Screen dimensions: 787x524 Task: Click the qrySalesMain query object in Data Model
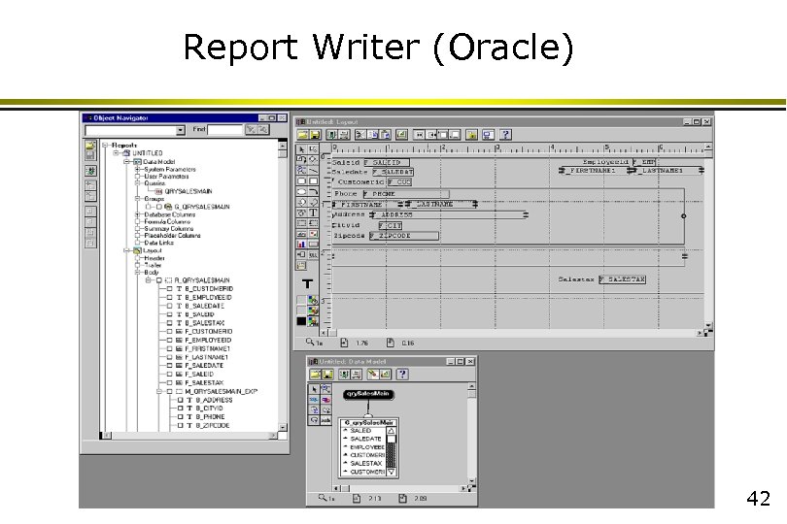point(369,395)
